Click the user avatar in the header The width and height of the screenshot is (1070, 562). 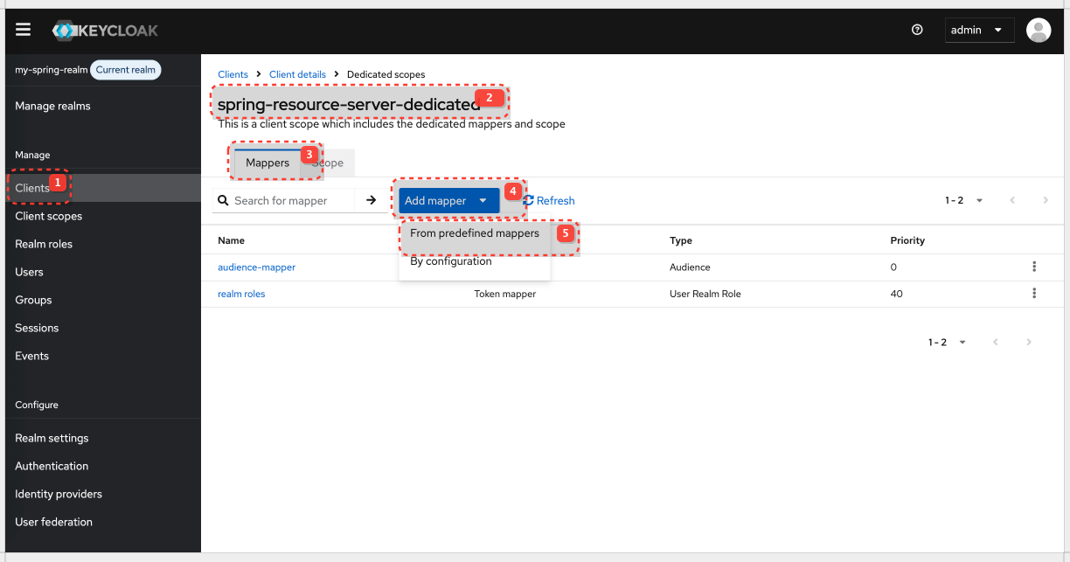coord(1038,29)
